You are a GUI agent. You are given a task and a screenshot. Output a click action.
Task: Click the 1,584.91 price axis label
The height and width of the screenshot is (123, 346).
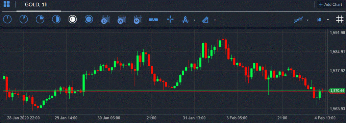(x=337, y=52)
